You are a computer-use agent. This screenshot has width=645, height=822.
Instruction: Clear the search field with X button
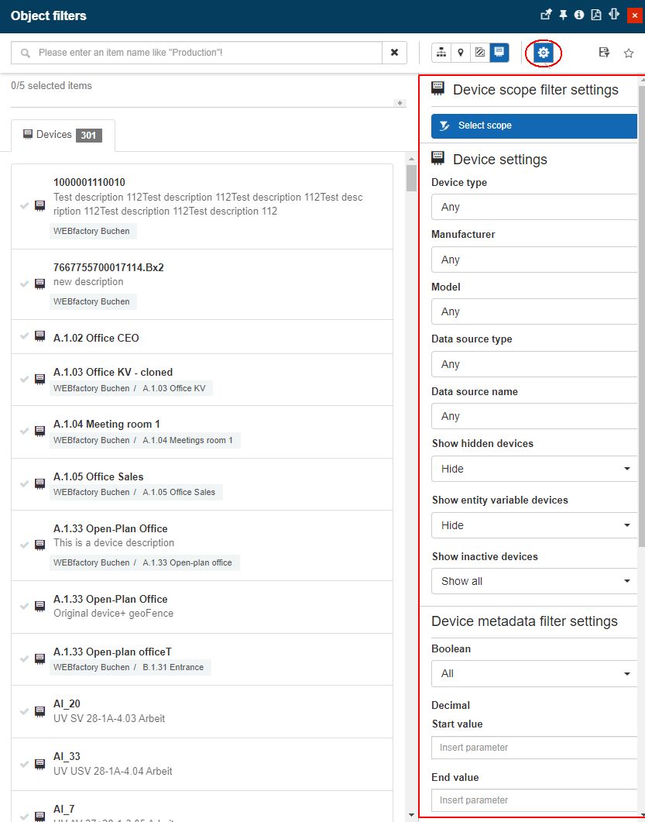coord(394,53)
